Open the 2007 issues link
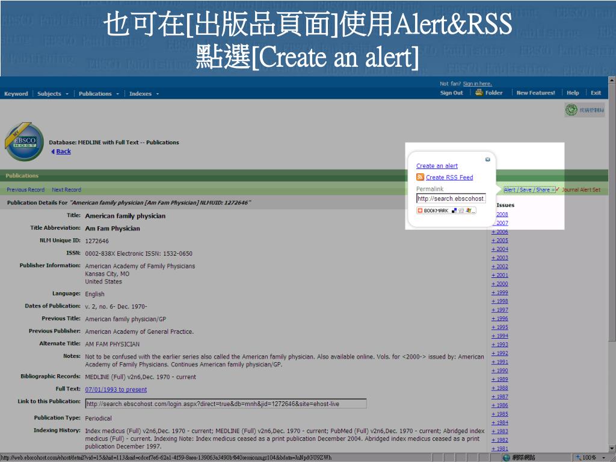 coord(502,223)
